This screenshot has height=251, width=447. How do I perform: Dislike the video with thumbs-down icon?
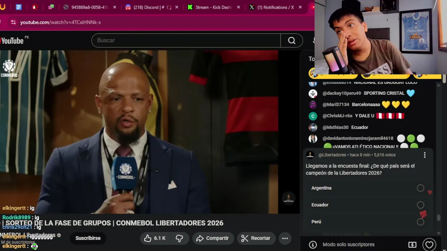click(179, 238)
